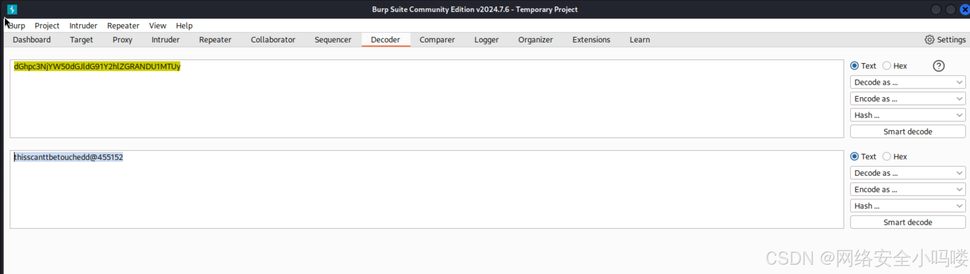
Task: Switch to the Logger tab
Action: click(x=486, y=40)
